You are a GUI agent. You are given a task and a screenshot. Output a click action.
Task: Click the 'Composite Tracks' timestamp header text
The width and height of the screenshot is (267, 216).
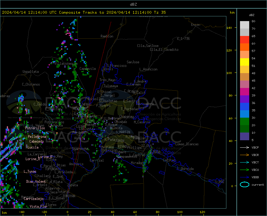coord(84,12)
